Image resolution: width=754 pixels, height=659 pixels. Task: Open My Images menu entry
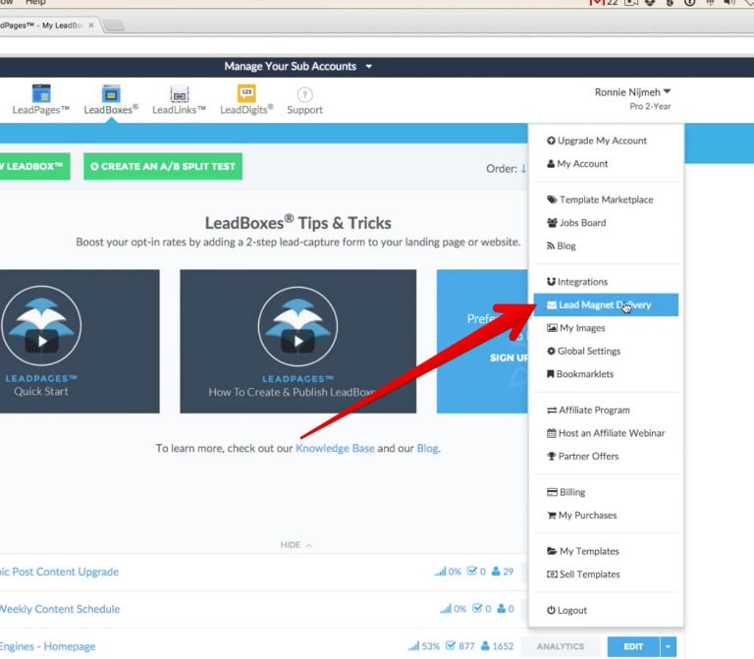[575, 328]
